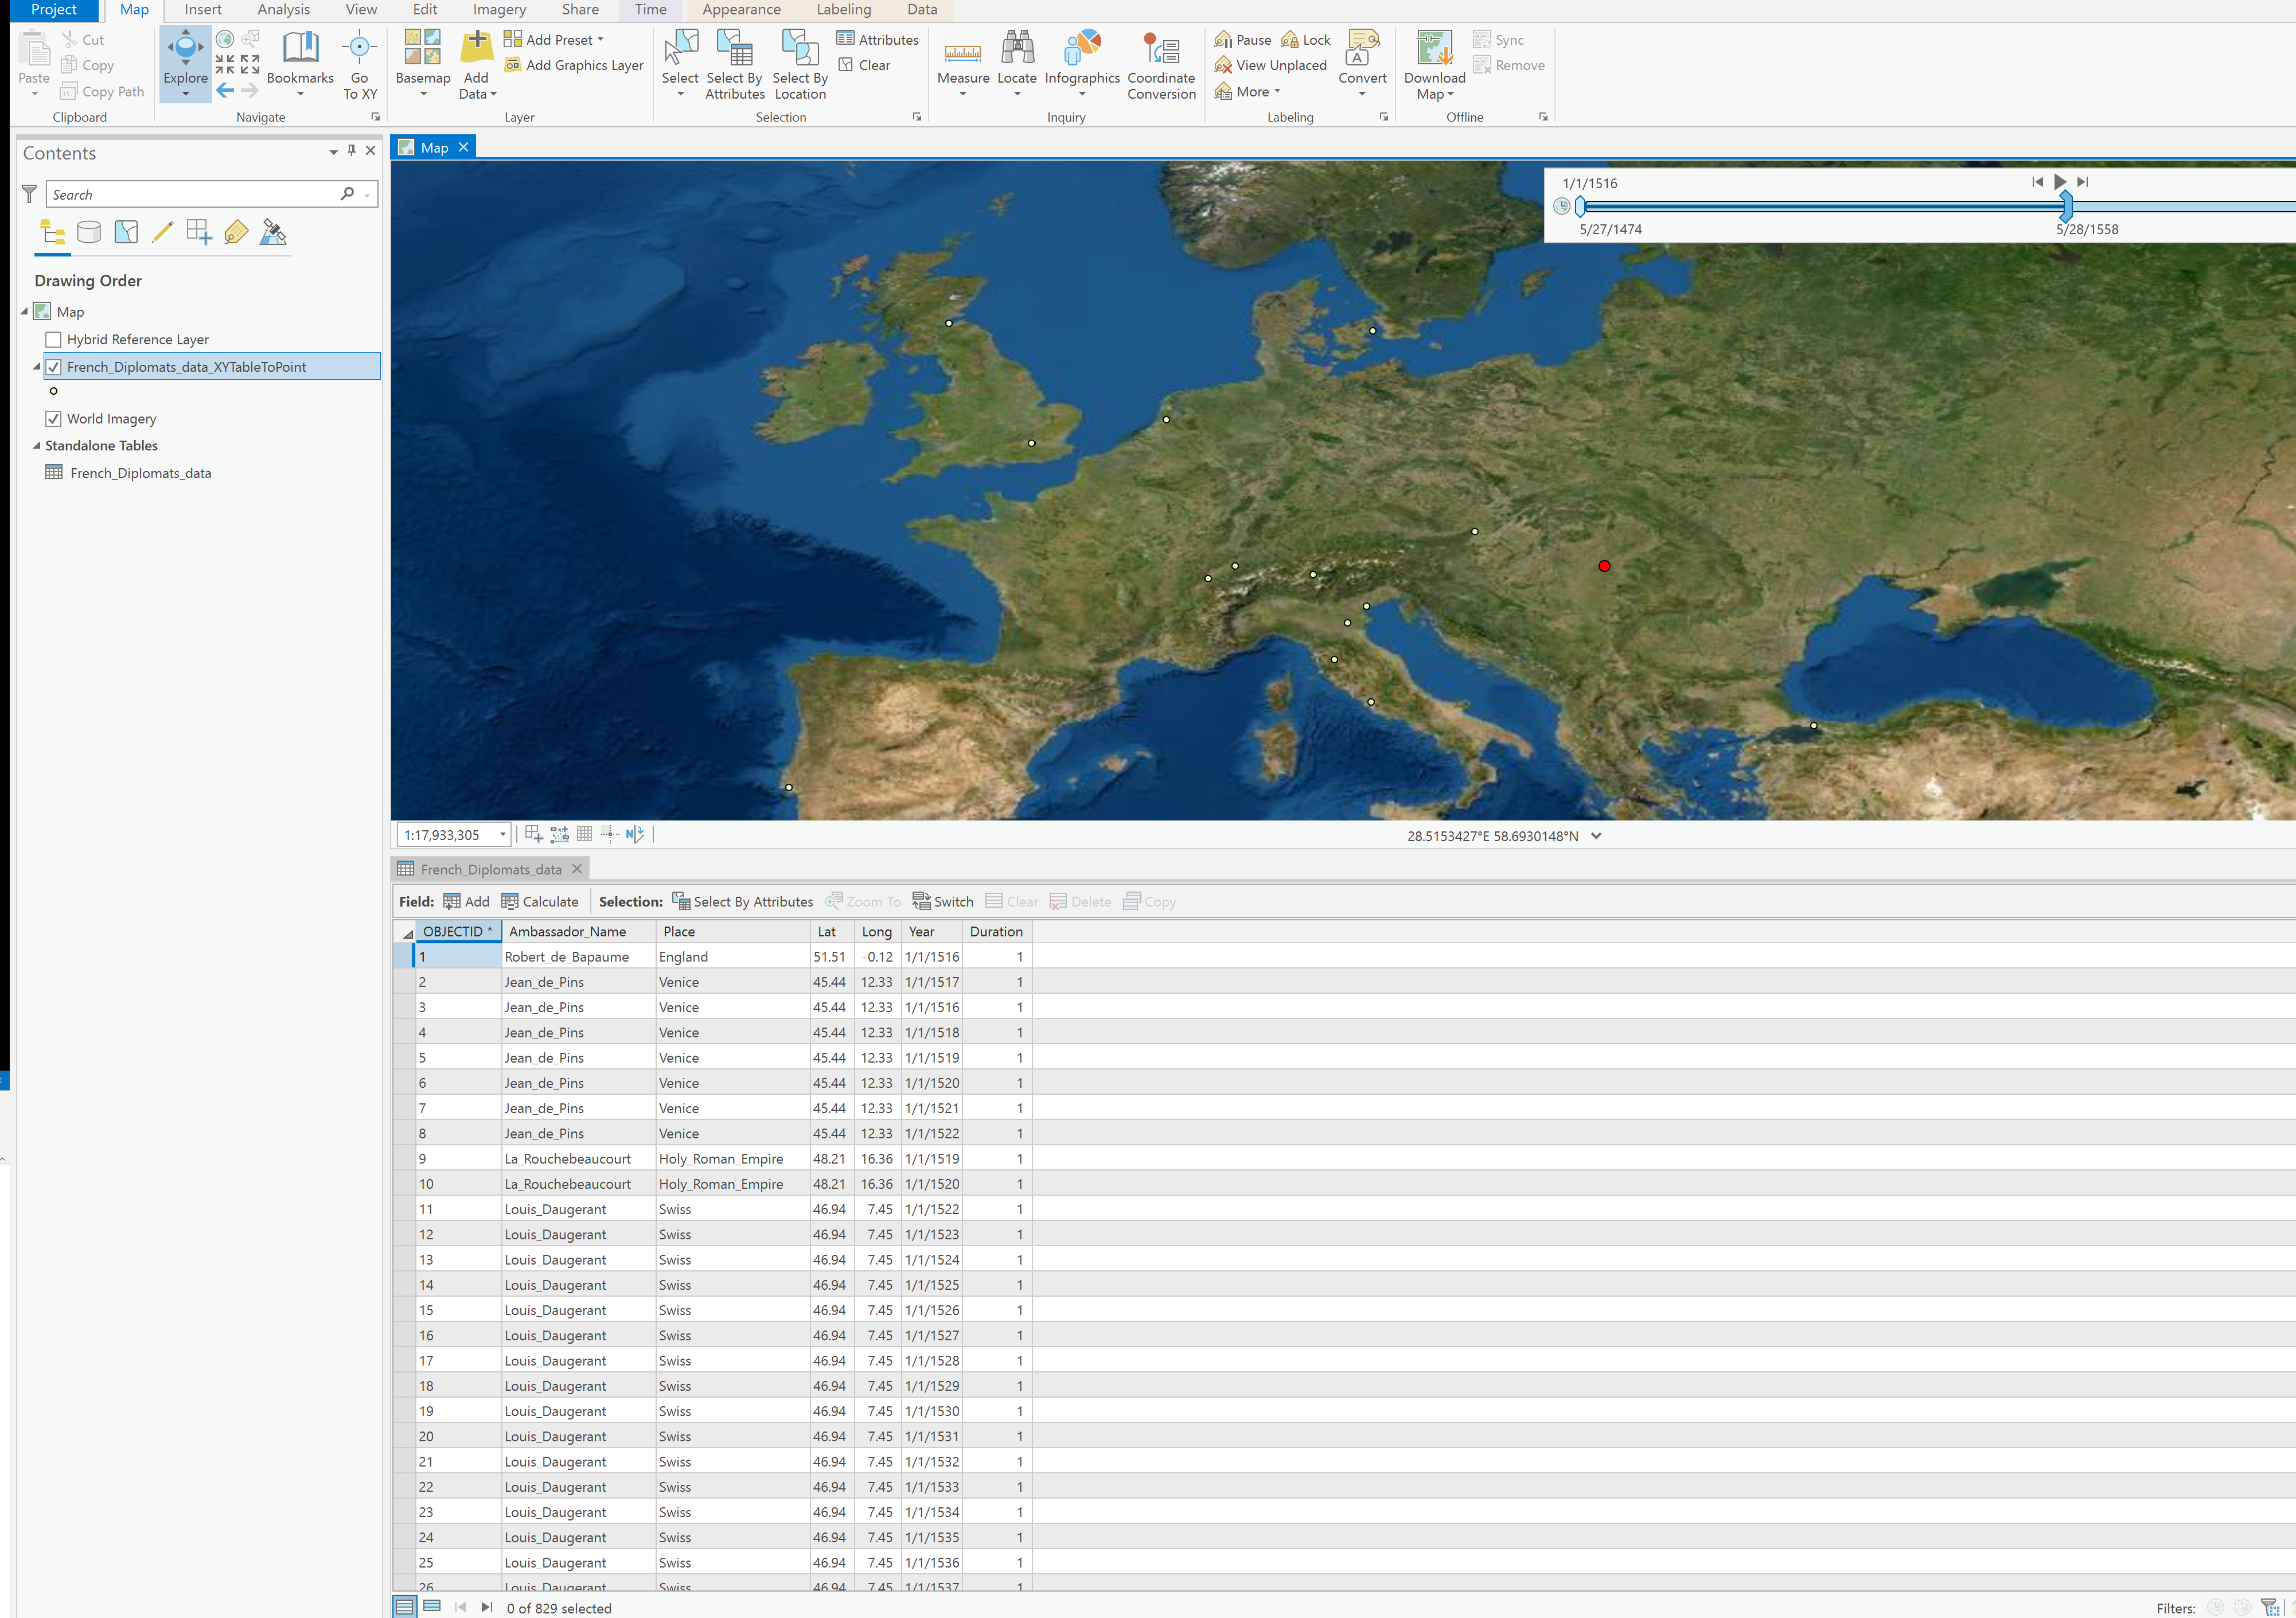2296x1618 pixels.
Task: Switch to the Insert ribbon tab
Action: [203, 10]
